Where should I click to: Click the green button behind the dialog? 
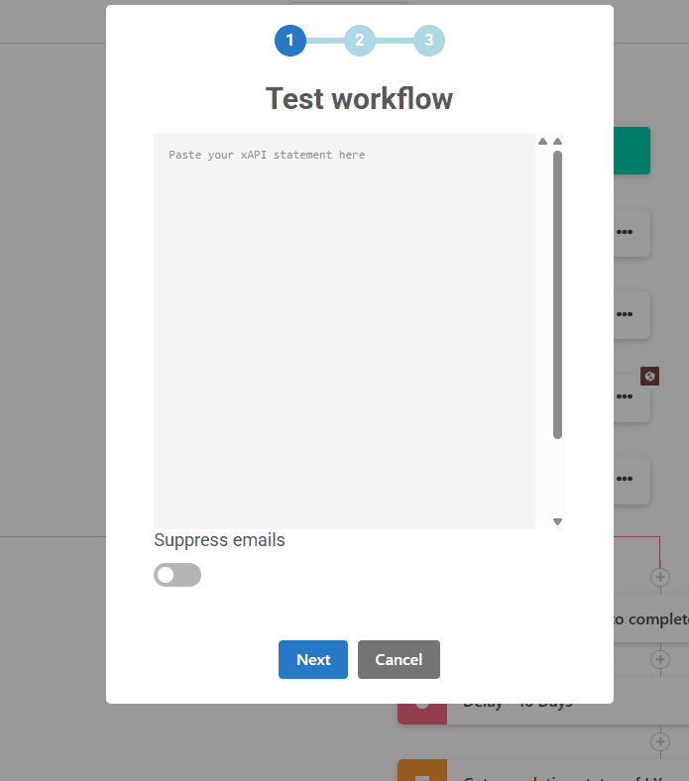pyautogui.click(x=632, y=151)
